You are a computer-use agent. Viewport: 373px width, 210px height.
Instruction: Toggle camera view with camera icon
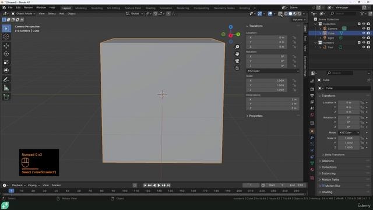click(x=237, y=61)
